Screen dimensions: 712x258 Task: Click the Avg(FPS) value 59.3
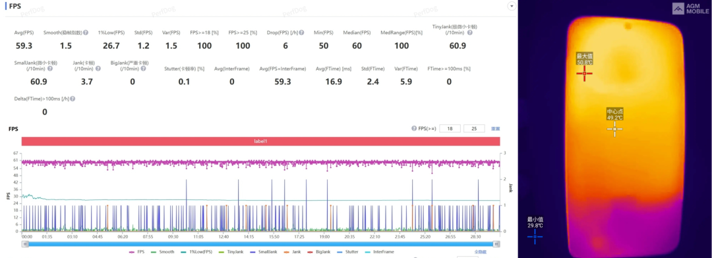tap(24, 46)
